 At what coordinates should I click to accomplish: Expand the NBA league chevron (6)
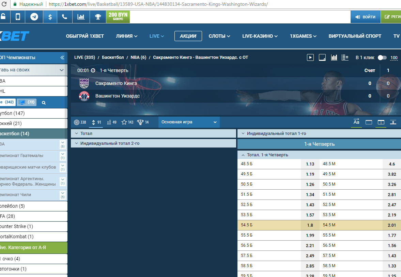click(63, 144)
